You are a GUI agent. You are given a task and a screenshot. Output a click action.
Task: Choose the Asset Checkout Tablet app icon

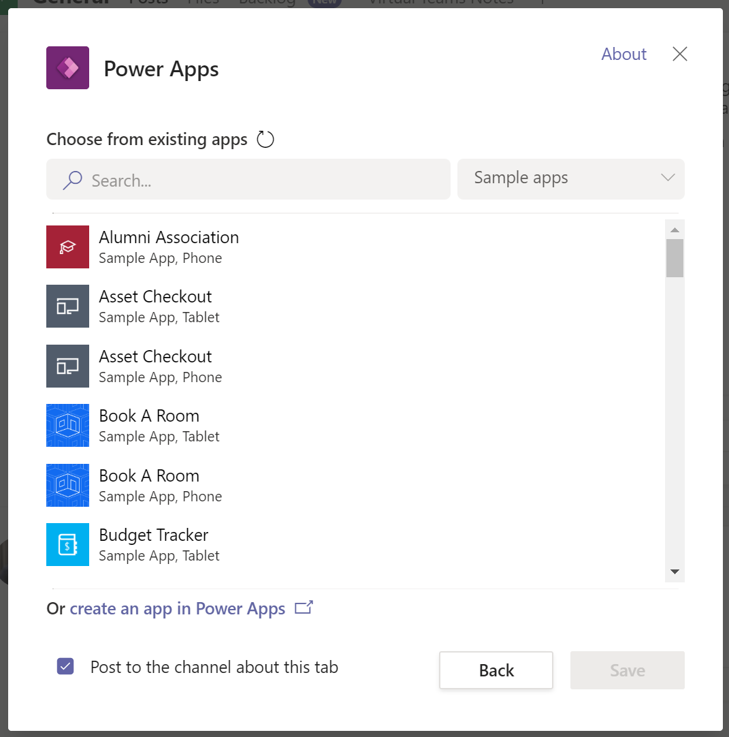[x=67, y=306]
